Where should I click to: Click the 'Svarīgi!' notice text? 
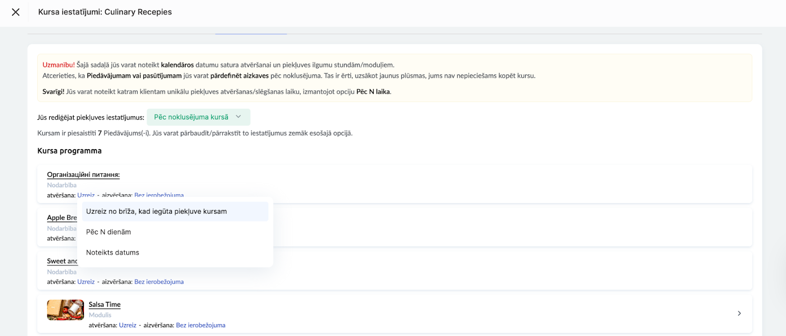(54, 92)
